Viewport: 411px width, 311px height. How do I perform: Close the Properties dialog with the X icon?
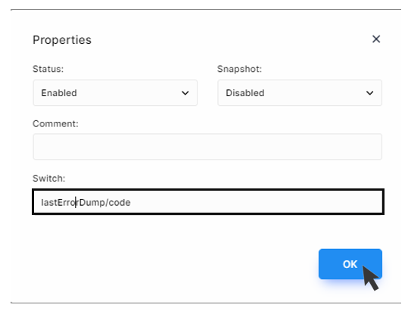376,39
